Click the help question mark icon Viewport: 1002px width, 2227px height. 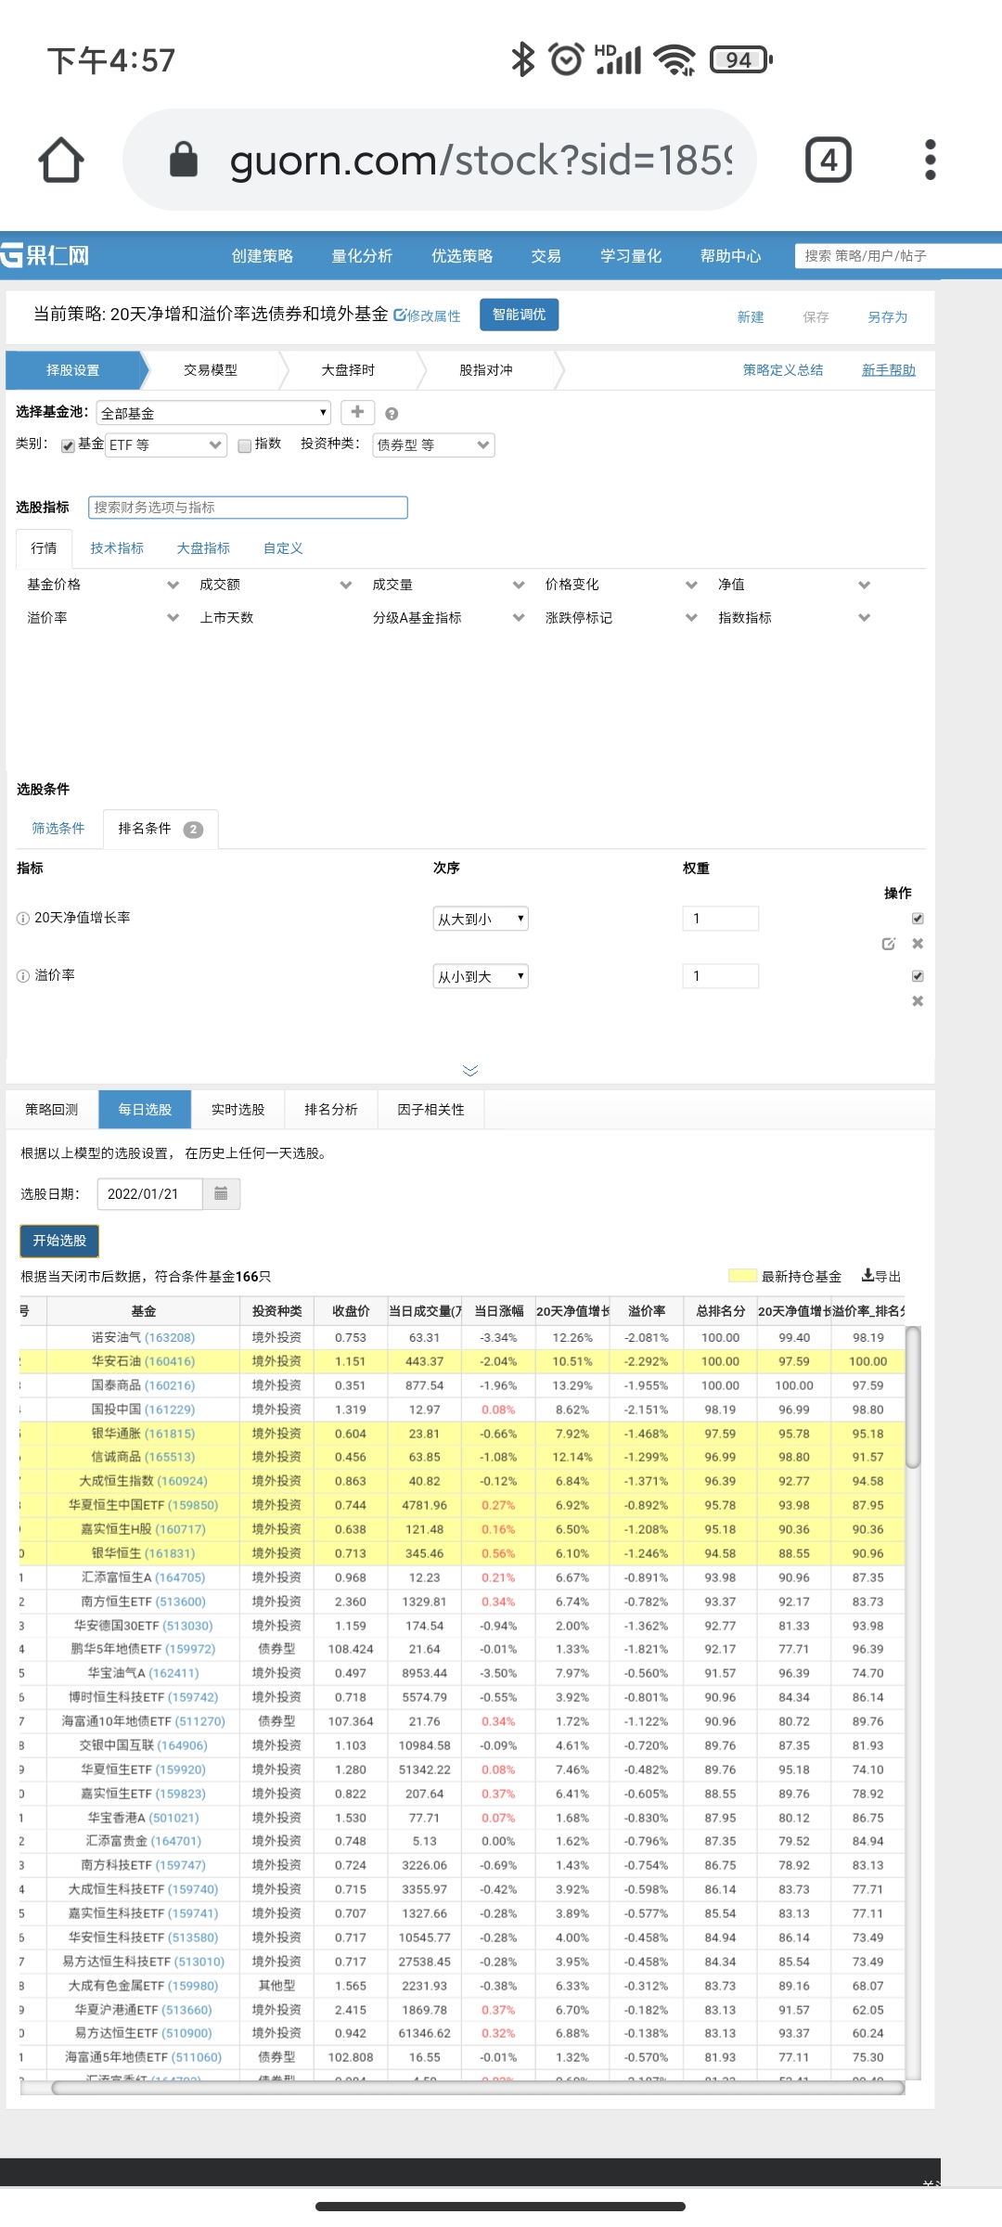click(392, 414)
